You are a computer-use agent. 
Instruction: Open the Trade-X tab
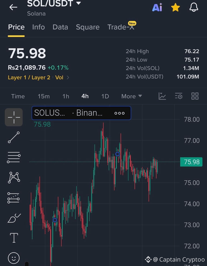[x=121, y=27]
